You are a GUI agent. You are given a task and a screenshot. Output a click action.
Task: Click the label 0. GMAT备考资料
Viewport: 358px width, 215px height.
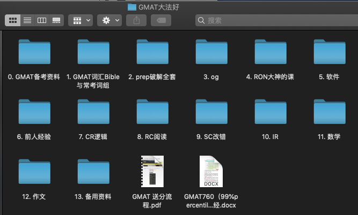pyautogui.click(x=34, y=77)
